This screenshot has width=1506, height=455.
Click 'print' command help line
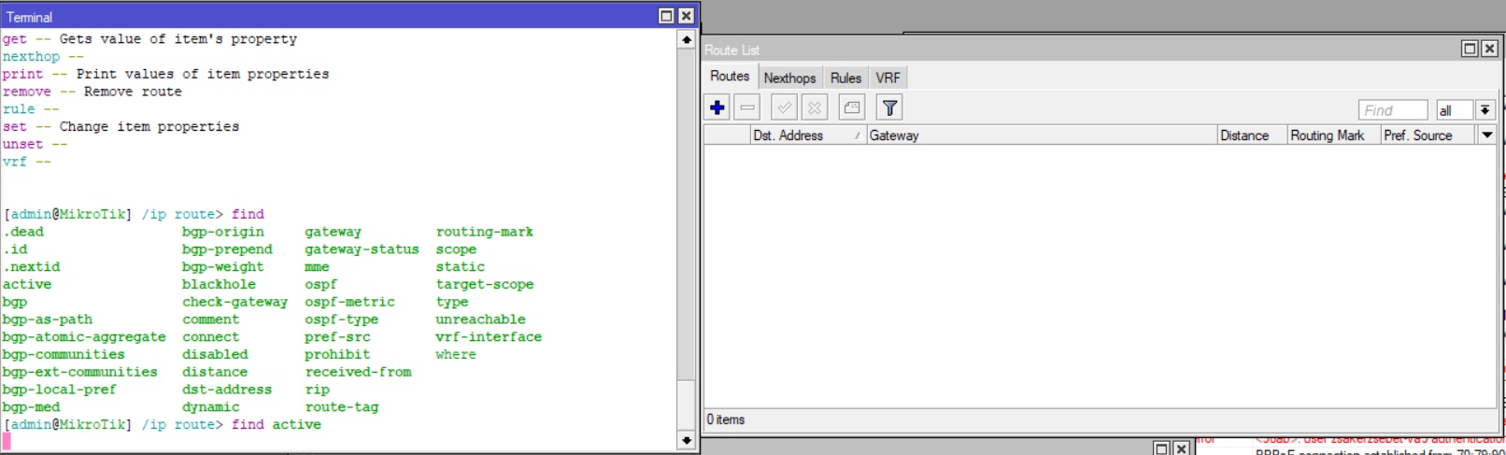[x=165, y=74]
